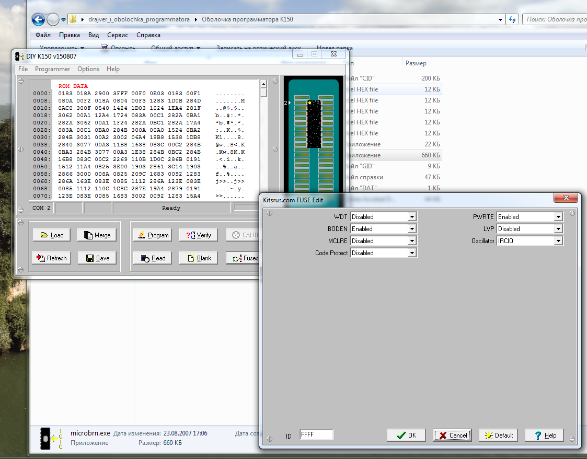Confirm fuse settings with OK button
The image size is (587, 459).
[406, 435]
